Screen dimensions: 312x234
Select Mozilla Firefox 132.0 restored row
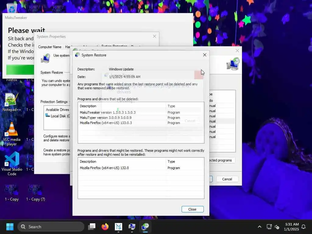(x=141, y=168)
